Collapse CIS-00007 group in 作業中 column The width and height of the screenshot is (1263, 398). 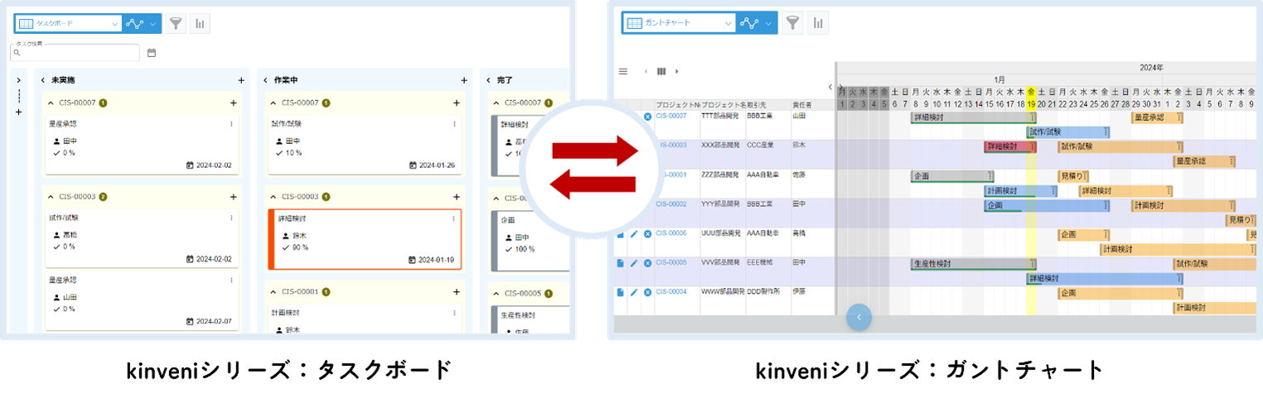pos(274,103)
